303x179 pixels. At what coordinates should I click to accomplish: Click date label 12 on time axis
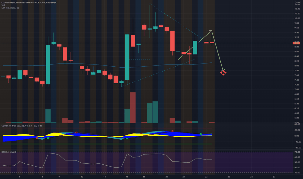click(82, 177)
